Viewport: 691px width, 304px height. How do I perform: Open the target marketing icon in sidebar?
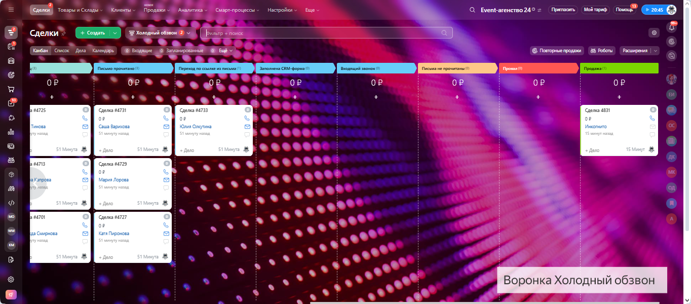11,75
